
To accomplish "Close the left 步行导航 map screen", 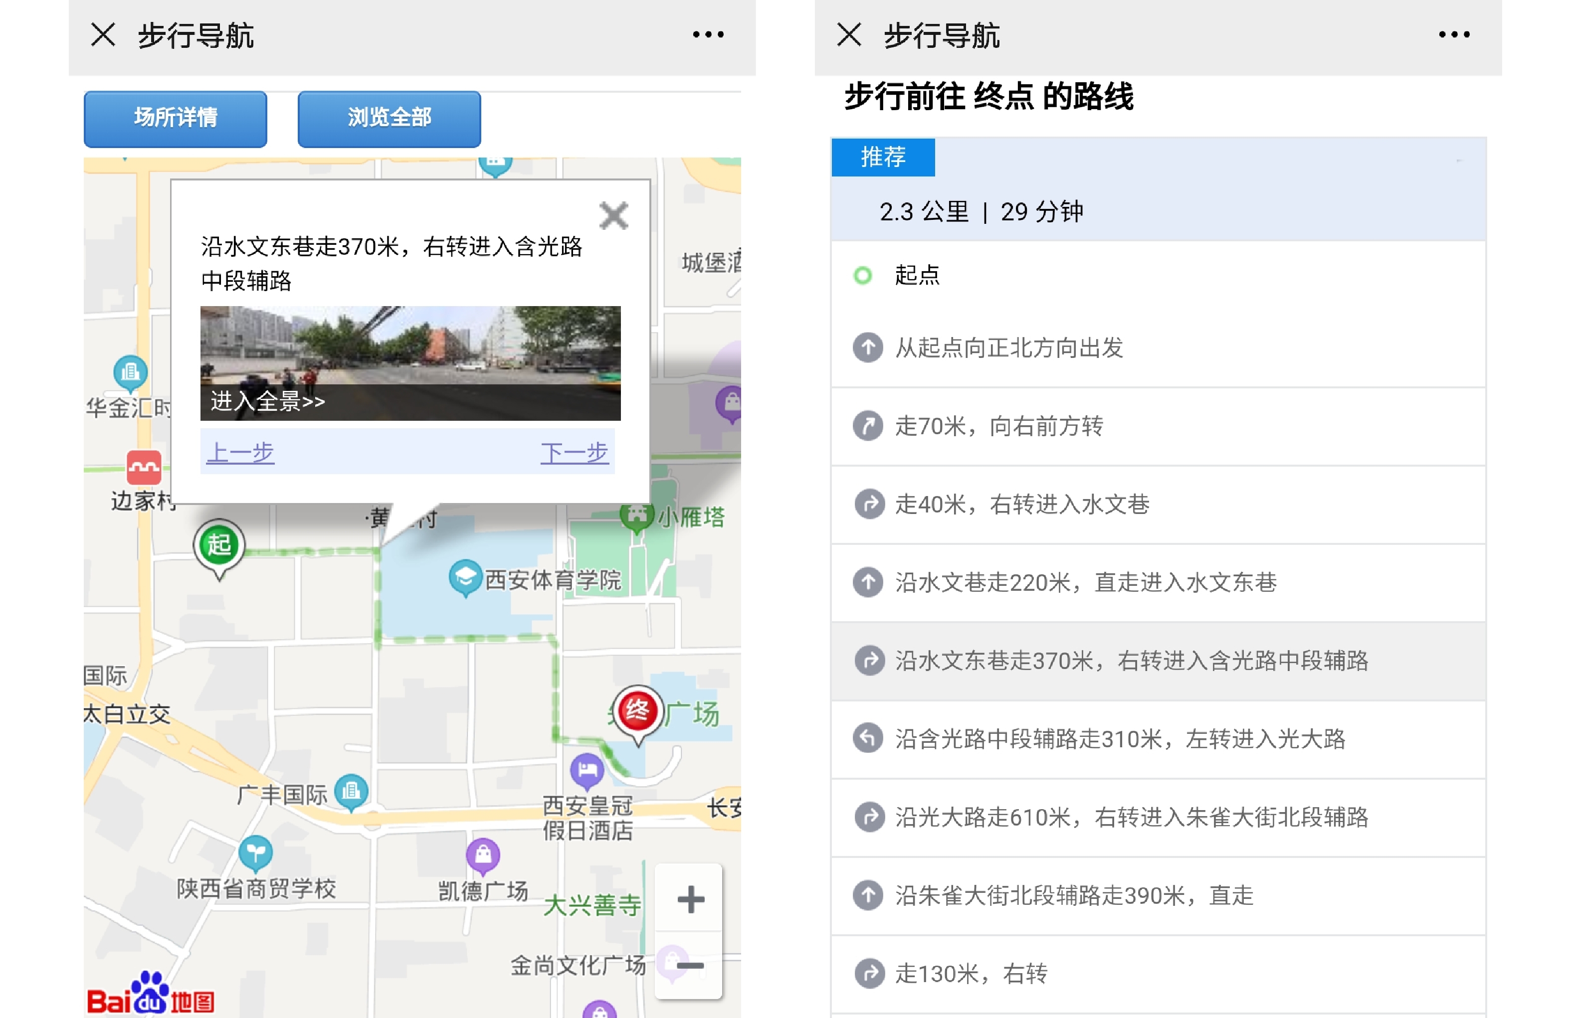I will pyautogui.click(x=103, y=34).
